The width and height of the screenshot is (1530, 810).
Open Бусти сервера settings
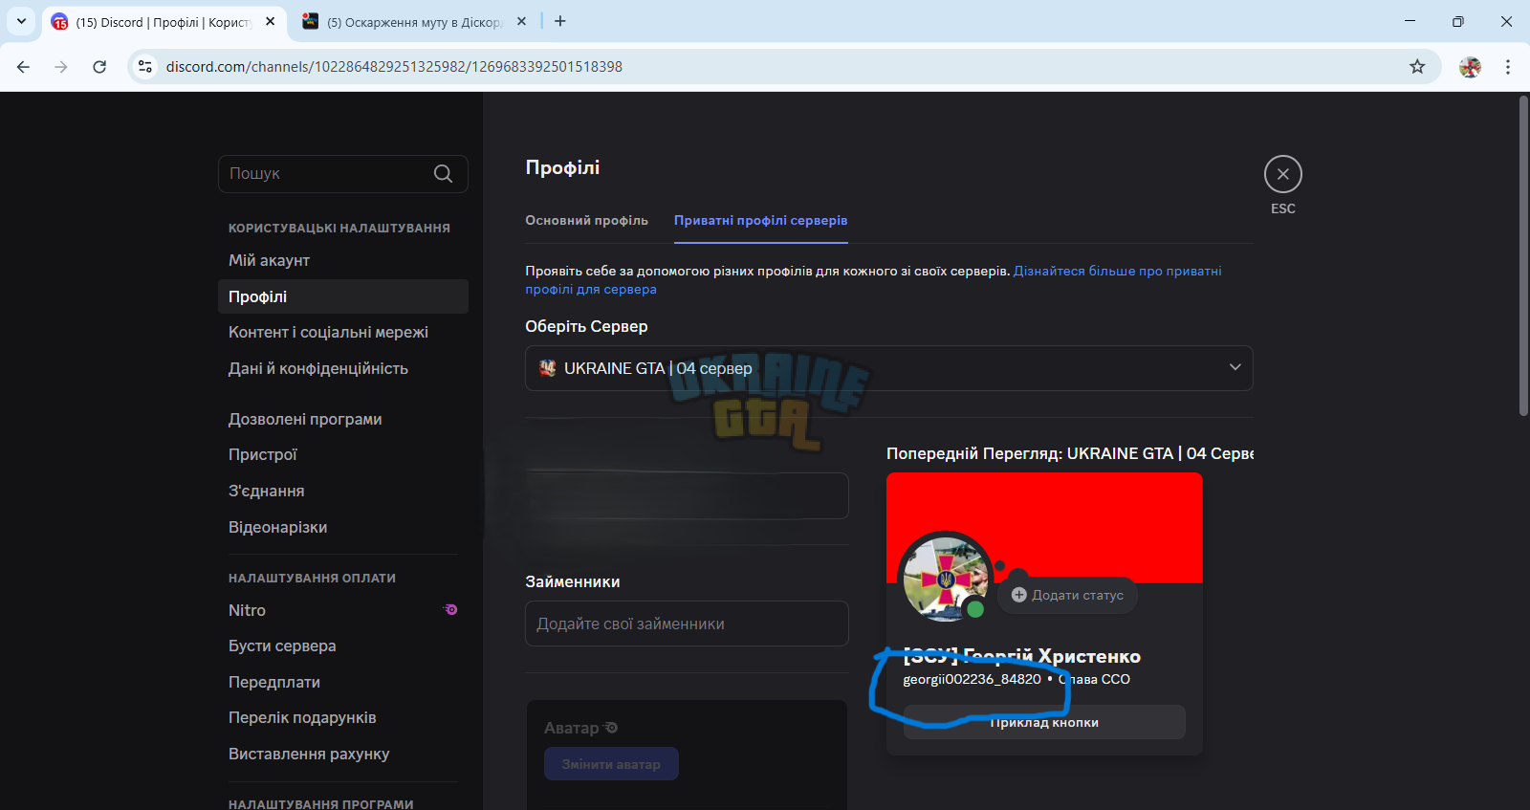(x=343, y=646)
